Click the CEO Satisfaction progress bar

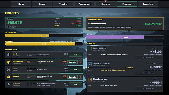coord(44,35)
